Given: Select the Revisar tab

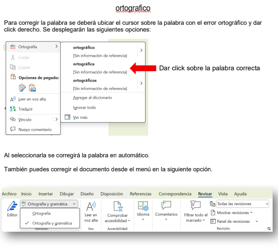Looking at the screenshot, I should 205,194.
